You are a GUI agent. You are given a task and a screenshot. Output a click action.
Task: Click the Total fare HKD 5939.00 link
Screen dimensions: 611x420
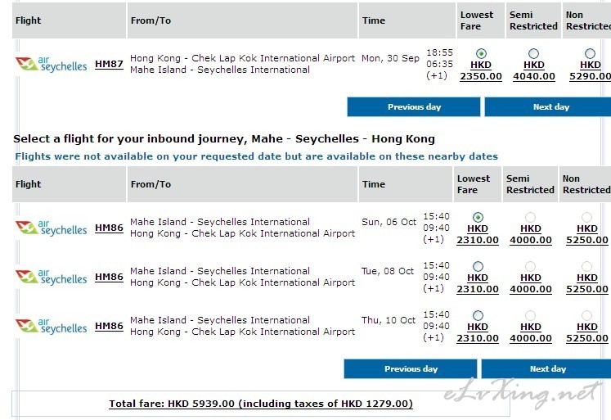261,404
